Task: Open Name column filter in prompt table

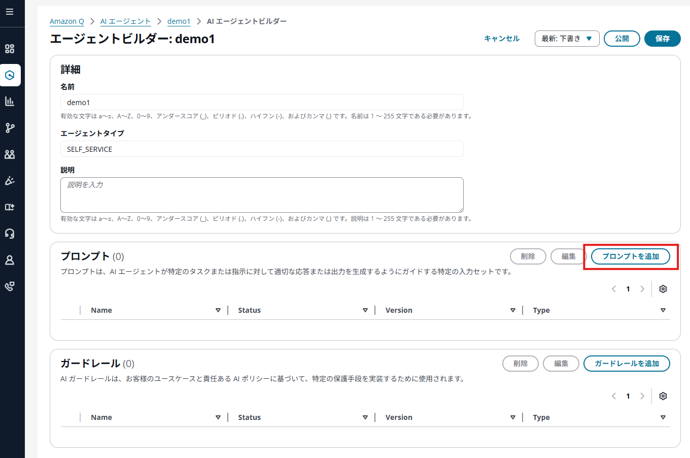Action: 218,310
